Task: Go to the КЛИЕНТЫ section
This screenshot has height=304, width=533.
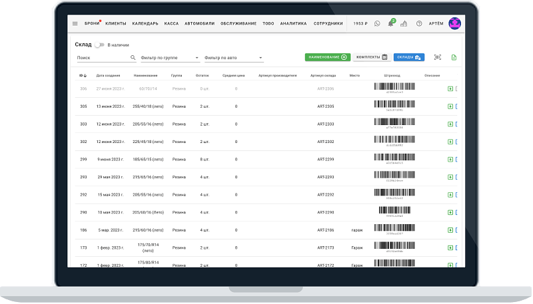Action: (115, 23)
